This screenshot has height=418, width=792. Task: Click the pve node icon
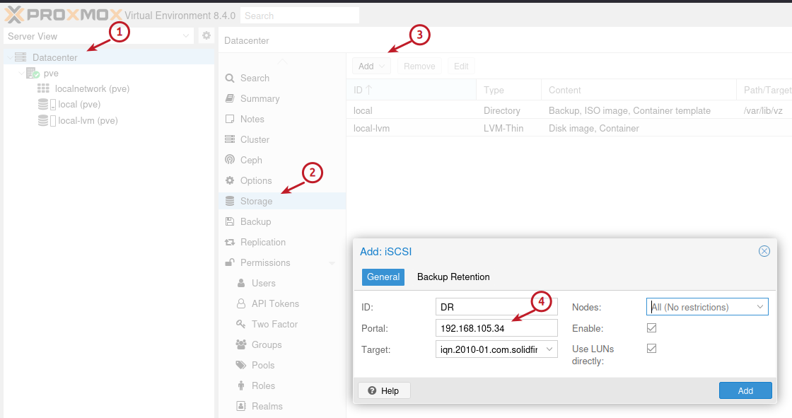point(33,74)
